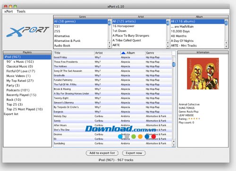Sort tracks by Artist column header
The width and height of the screenshot is (236, 171).
pos(107,53)
